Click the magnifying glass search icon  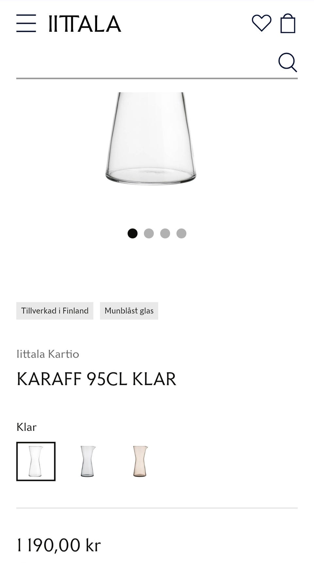coord(288,62)
